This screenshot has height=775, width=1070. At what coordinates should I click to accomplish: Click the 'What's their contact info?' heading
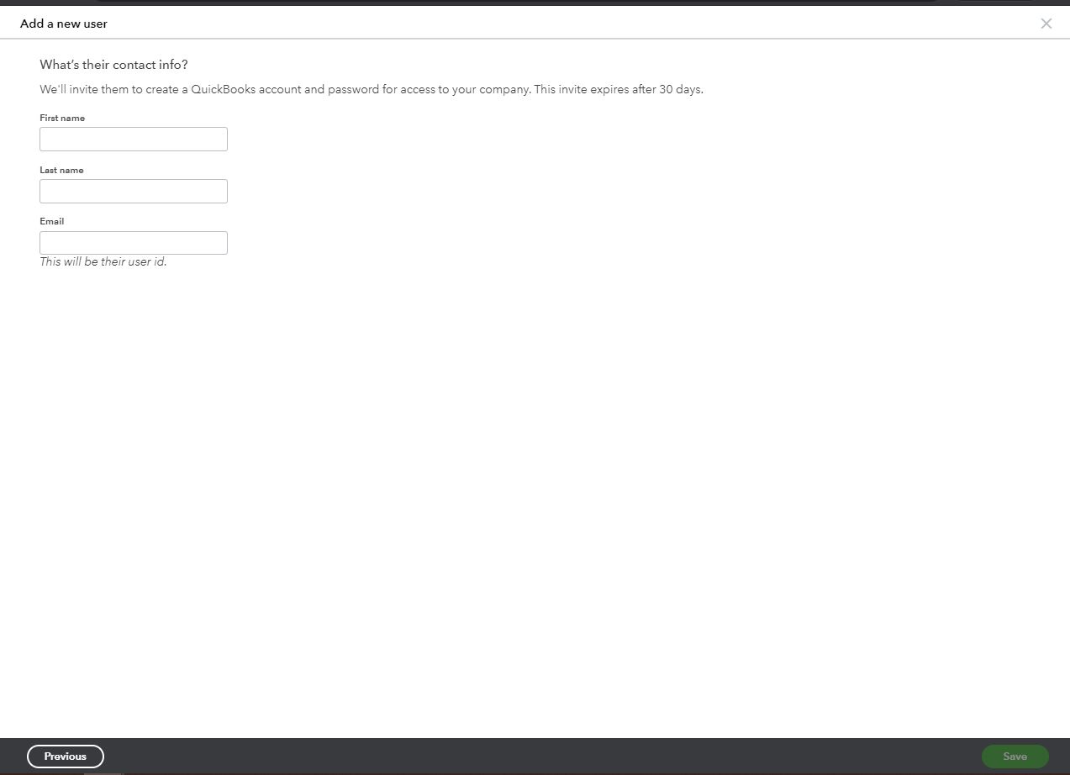pyautogui.click(x=113, y=65)
